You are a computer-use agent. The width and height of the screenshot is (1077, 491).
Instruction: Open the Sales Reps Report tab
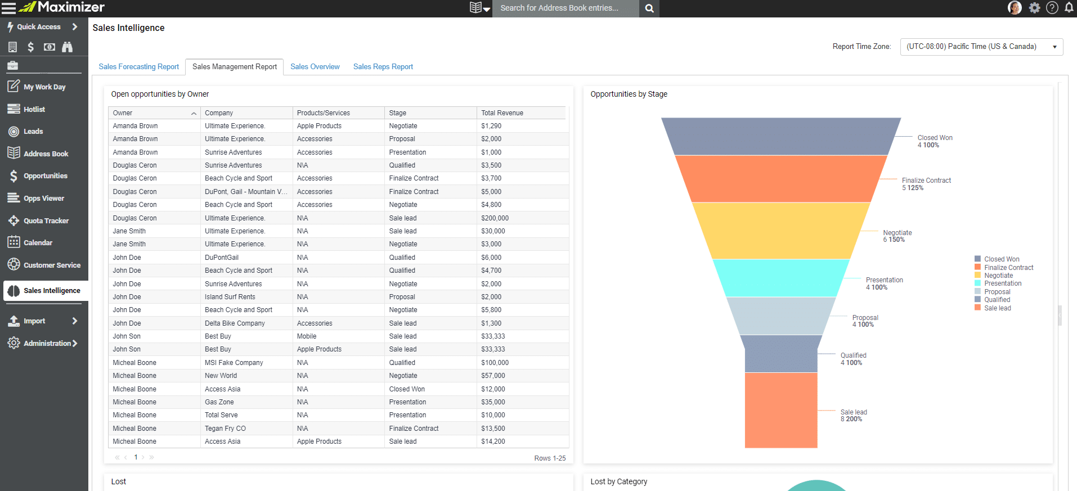383,67
